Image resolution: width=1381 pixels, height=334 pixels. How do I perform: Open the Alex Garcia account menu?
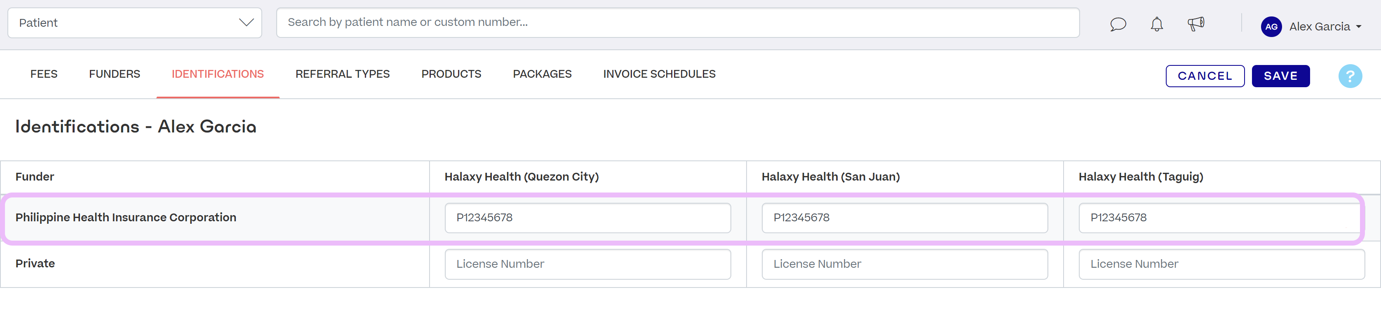tap(1325, 26)
